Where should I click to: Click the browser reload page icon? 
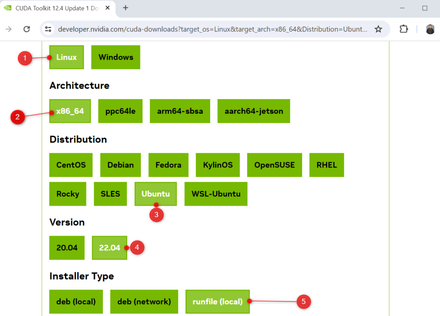(27, 29)
